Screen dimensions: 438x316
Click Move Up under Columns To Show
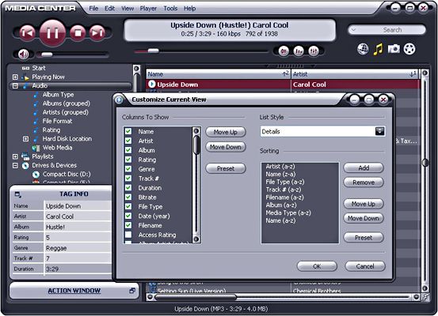(x=226, y=132)
